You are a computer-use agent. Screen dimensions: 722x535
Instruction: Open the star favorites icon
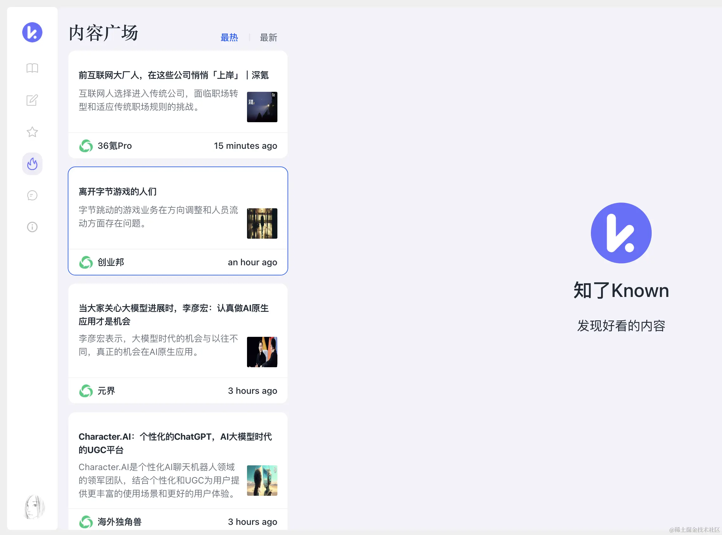pos(32,132)
